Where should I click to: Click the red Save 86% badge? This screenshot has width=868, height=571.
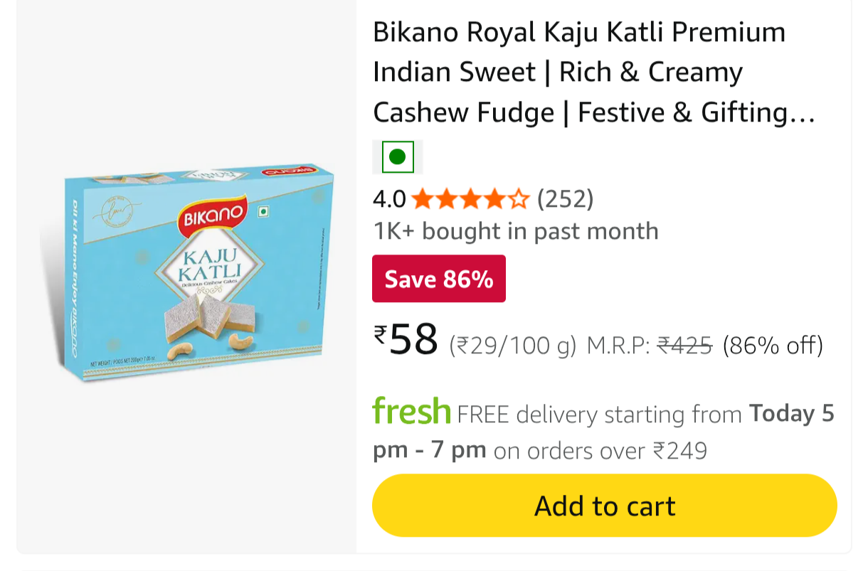pos(439,279)
